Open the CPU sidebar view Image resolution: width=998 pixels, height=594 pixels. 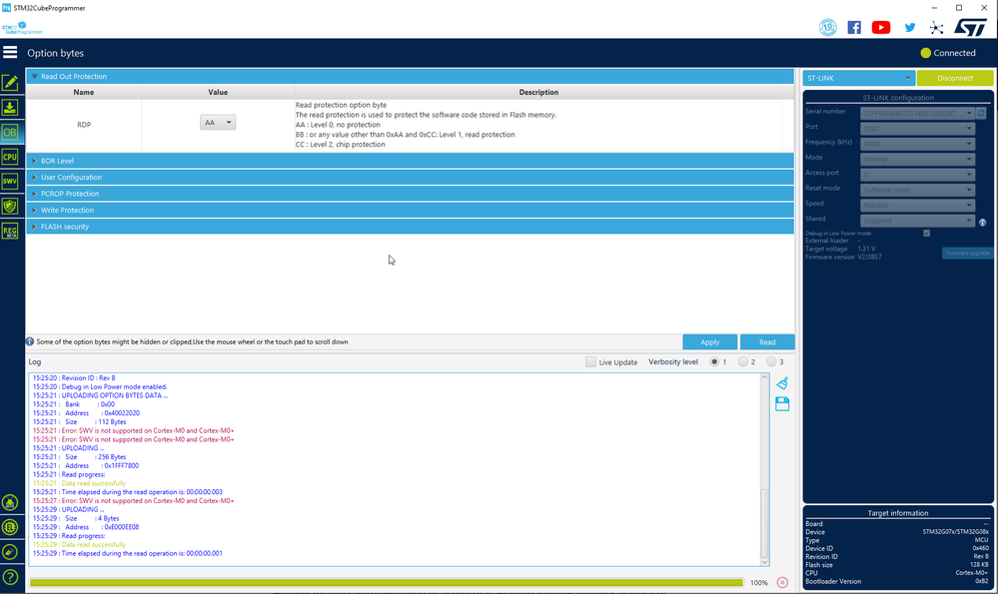coord(10,157)
